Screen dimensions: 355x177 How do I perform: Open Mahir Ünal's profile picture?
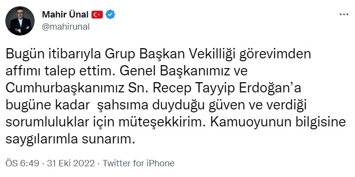point(20,21)
